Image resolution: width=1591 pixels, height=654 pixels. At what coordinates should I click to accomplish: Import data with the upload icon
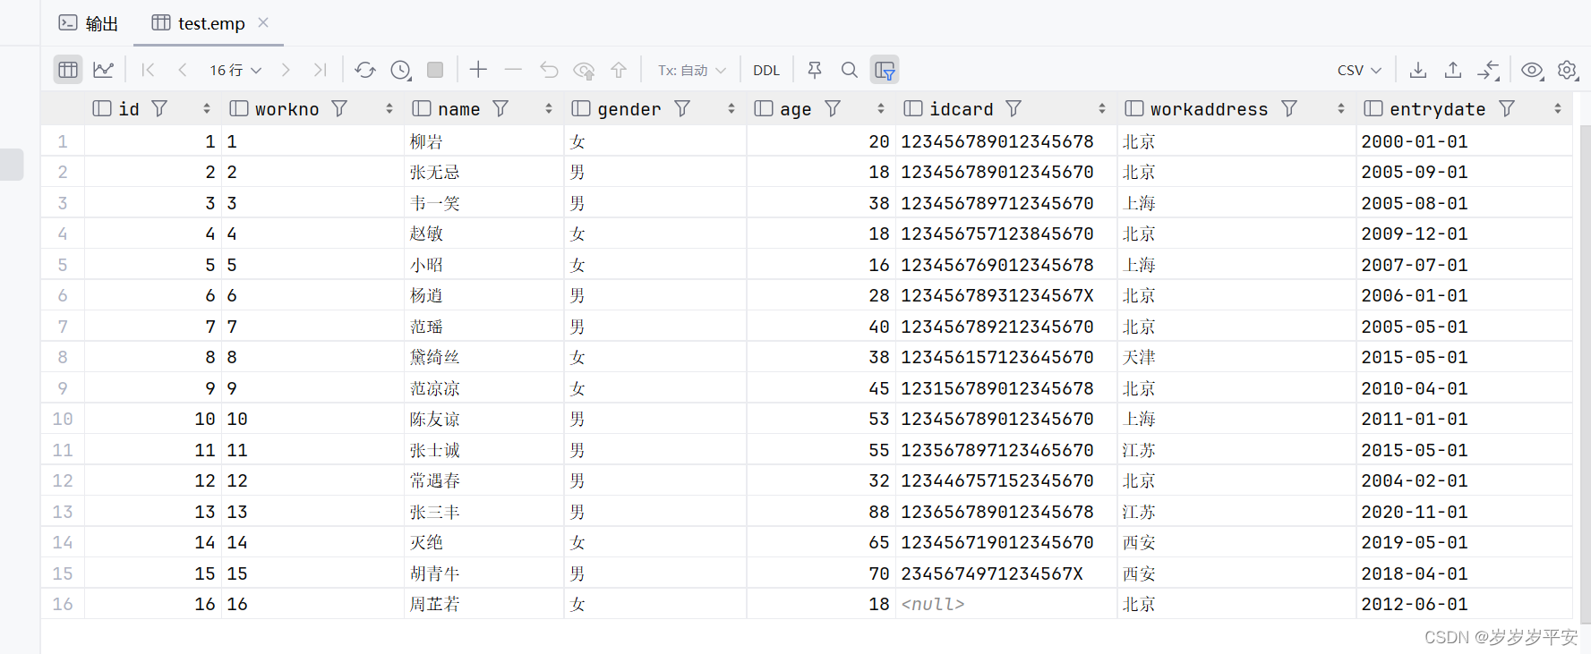tap(1453, 70)
